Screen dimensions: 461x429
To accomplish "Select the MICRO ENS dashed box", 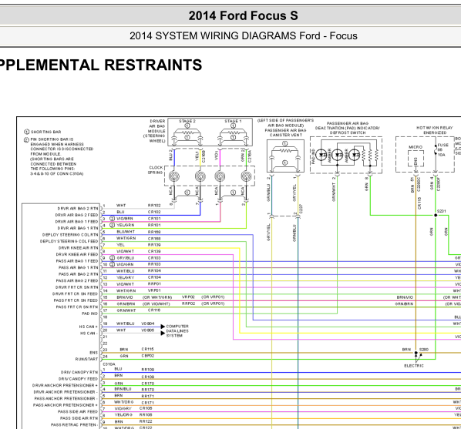I will point(416,159).
